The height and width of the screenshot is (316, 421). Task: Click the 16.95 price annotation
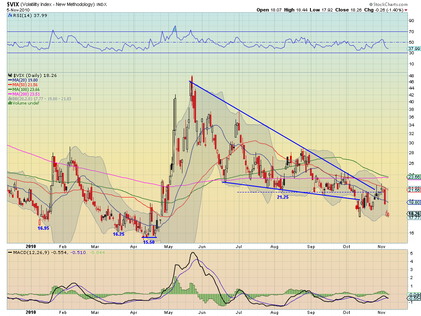pos(43,228)
